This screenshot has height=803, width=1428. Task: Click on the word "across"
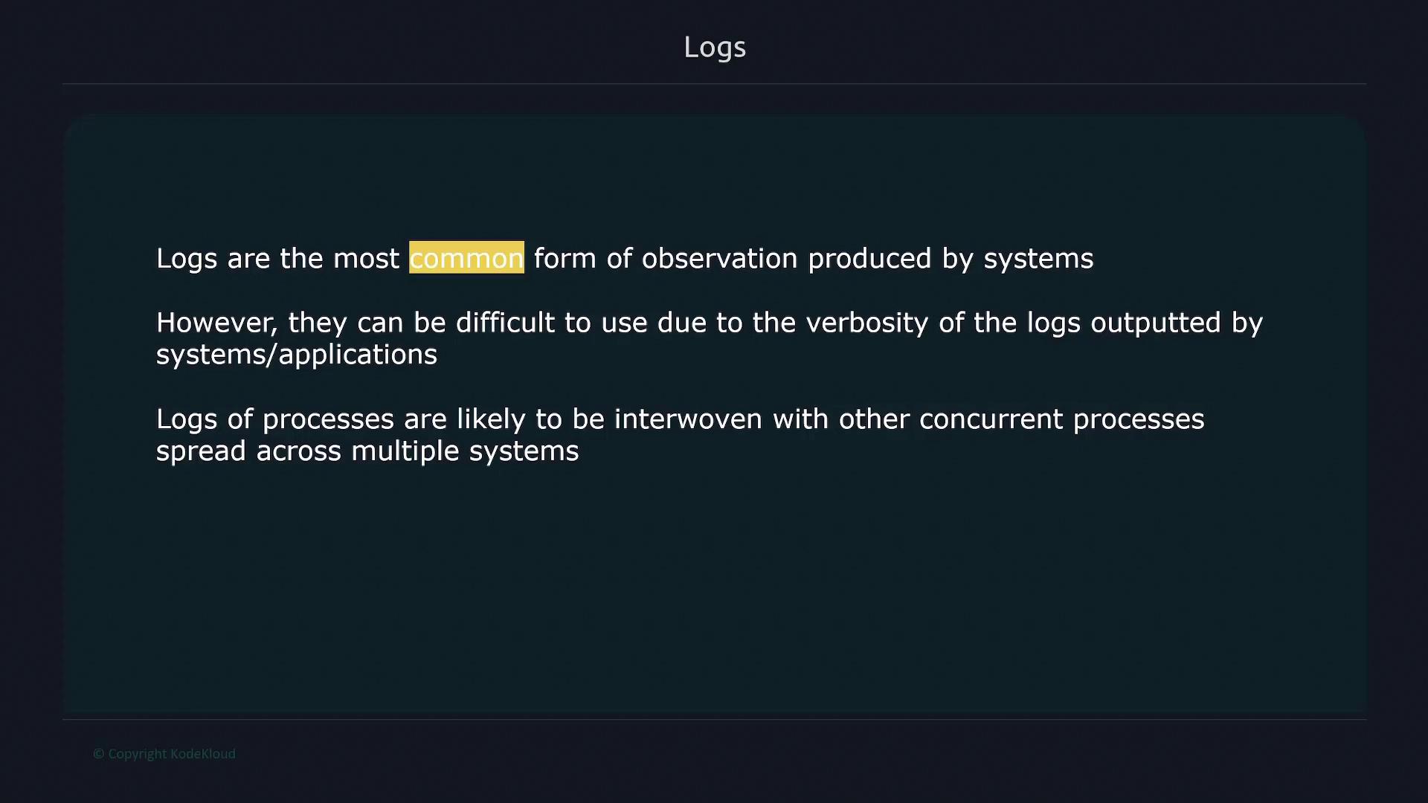point(298,451)
